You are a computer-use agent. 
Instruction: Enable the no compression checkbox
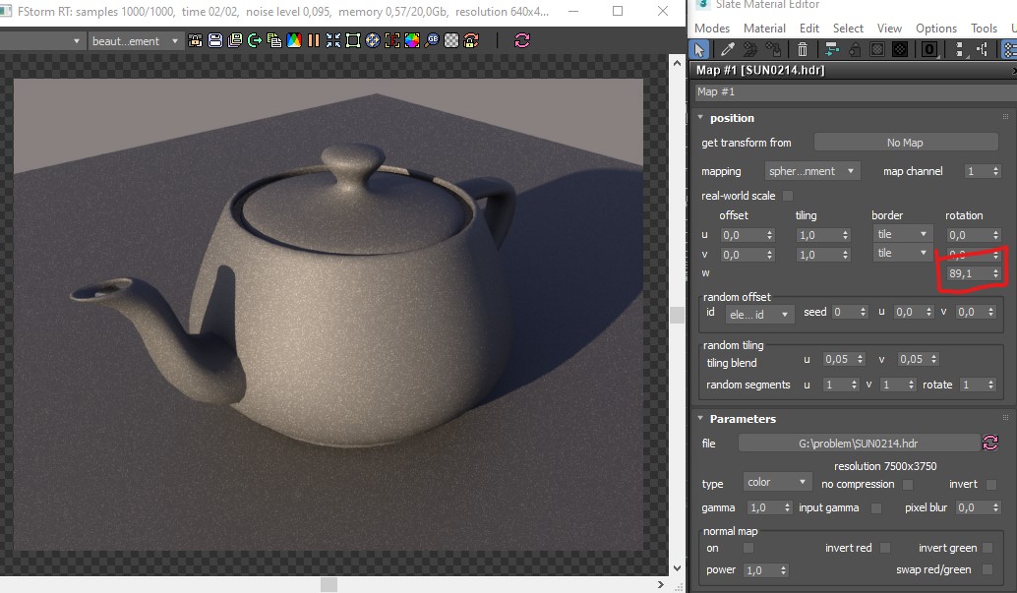pos(908,485)
